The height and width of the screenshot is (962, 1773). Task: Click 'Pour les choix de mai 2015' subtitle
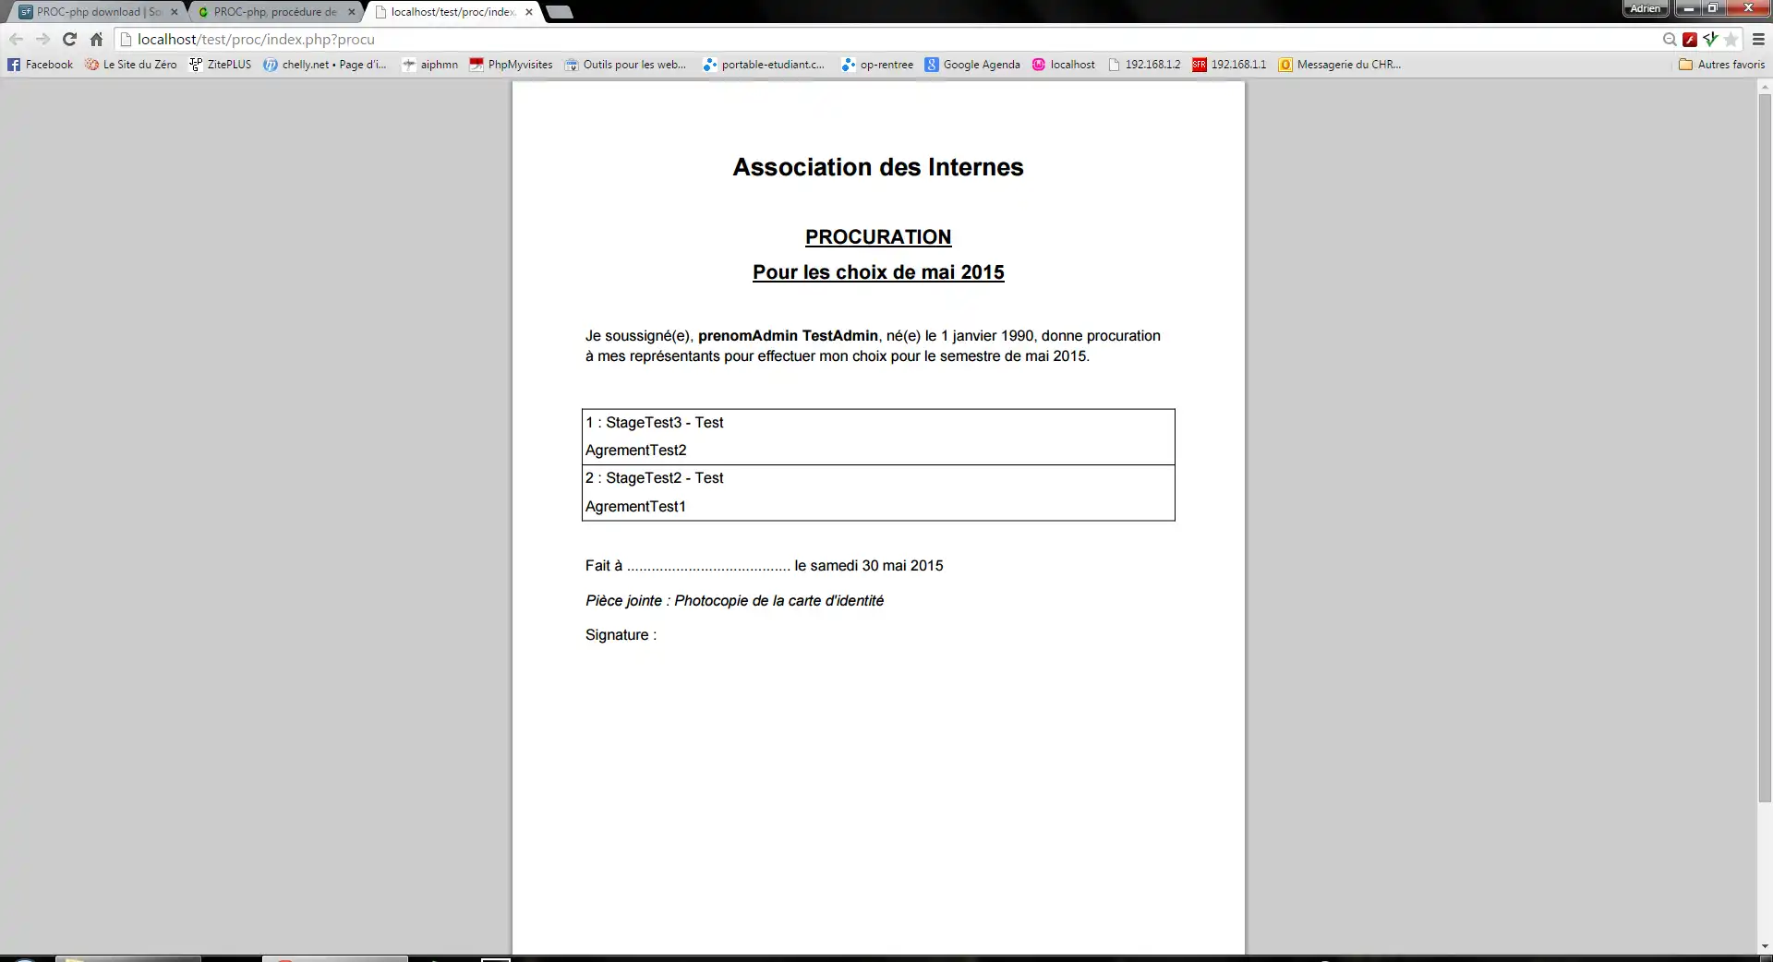(x=878, y=272)
